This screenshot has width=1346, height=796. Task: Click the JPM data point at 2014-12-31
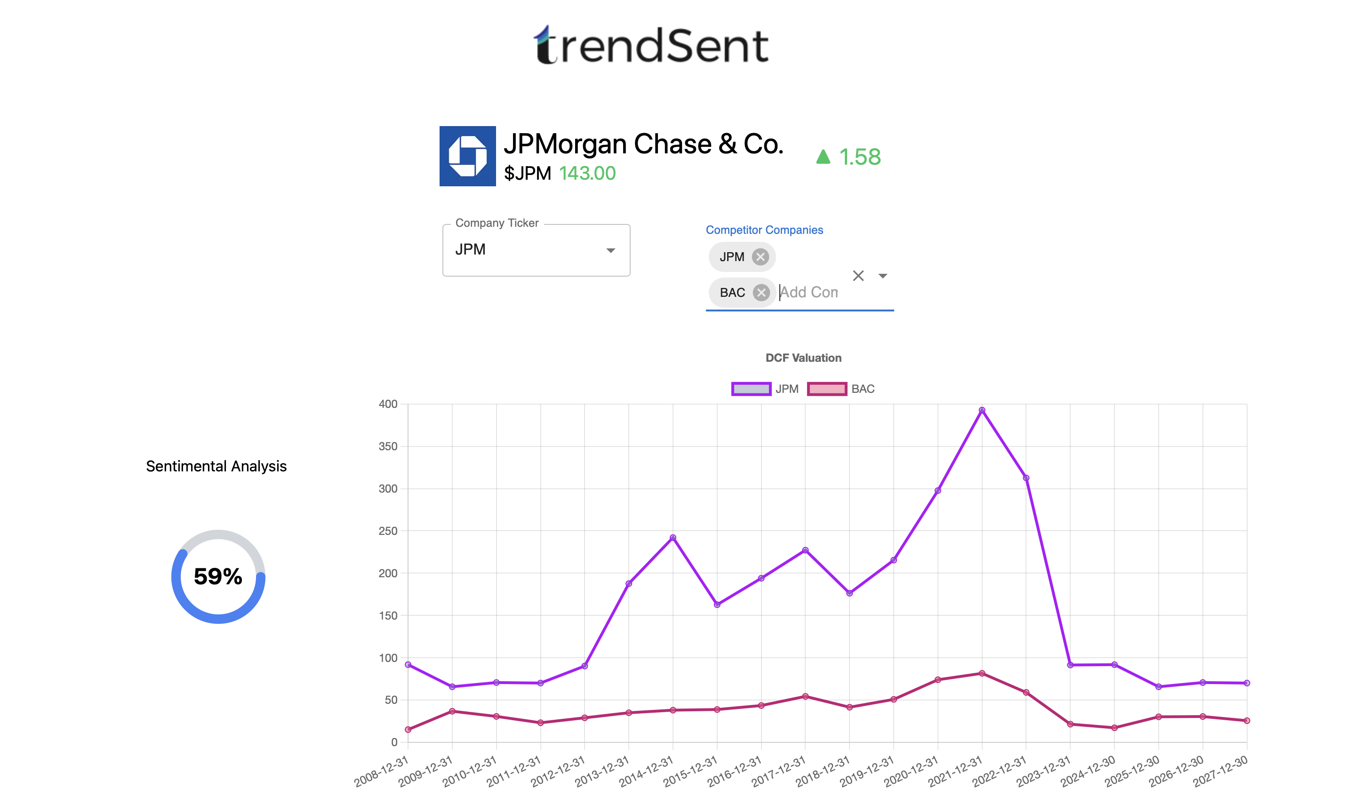[x=673, y=537]
